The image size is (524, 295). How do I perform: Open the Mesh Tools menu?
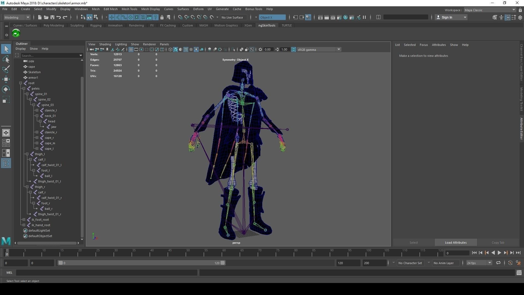pyautogui.click(x=129, y=9)
